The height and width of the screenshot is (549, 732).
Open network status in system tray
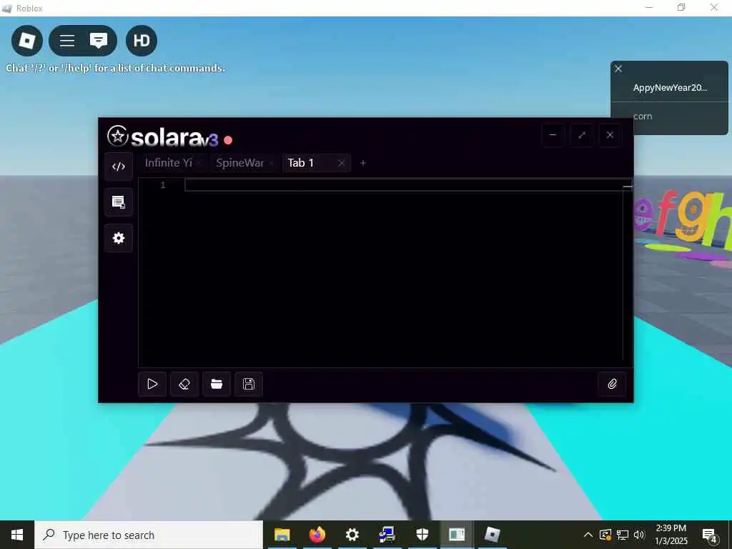[x=623, y=535]
